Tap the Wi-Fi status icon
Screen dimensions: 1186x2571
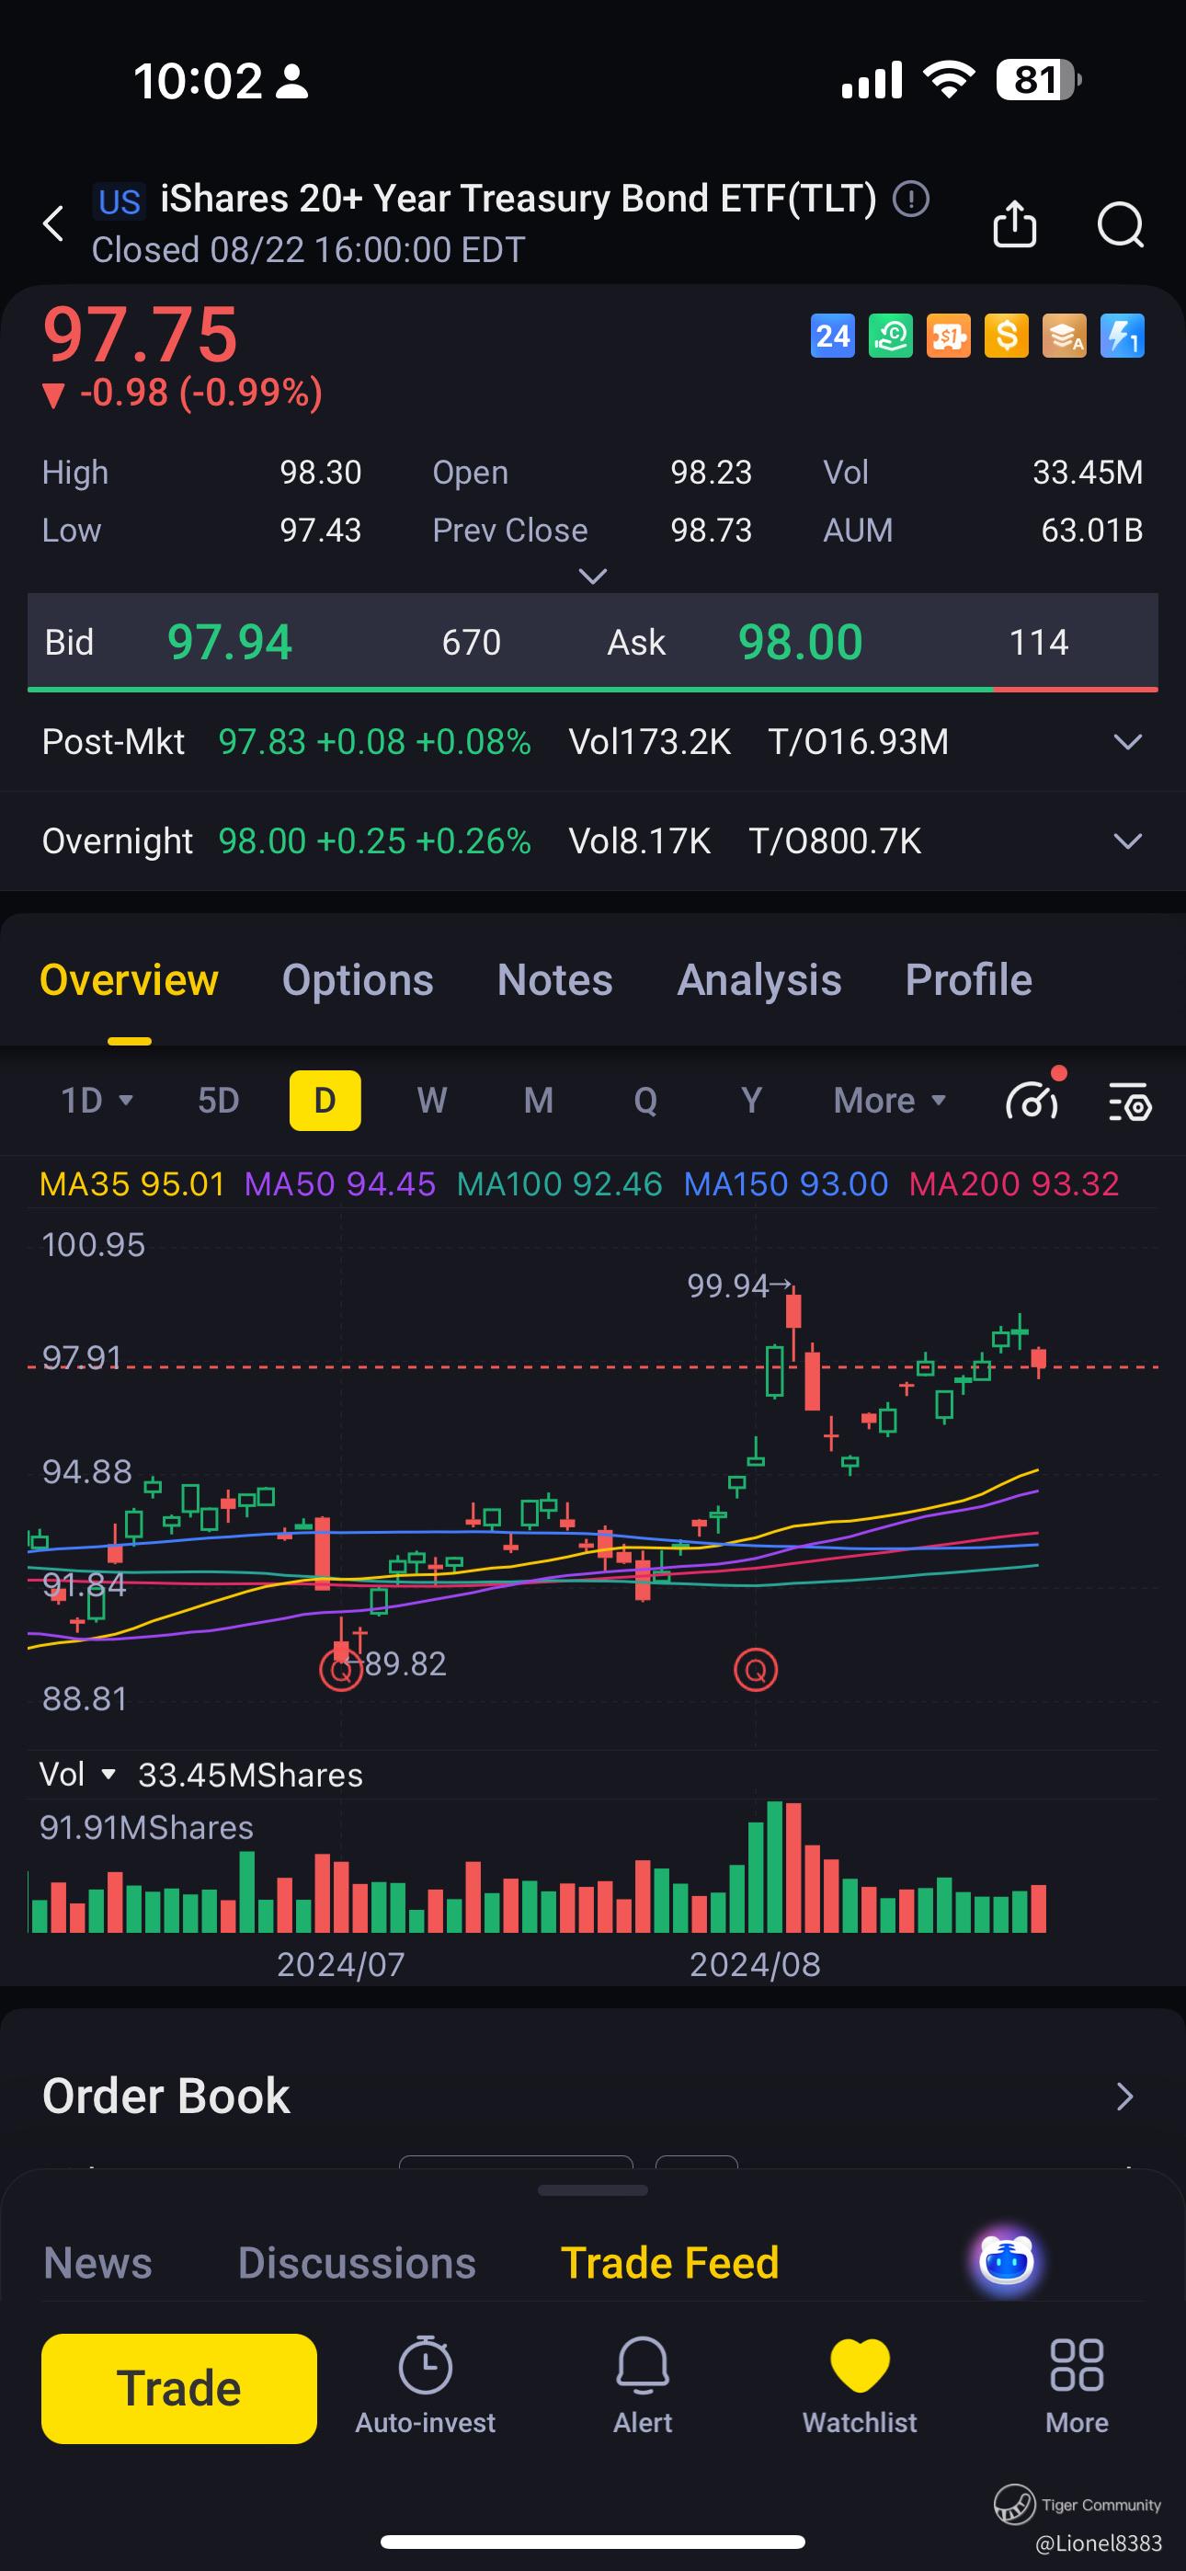pyautogui.click(x=950, y=79)
